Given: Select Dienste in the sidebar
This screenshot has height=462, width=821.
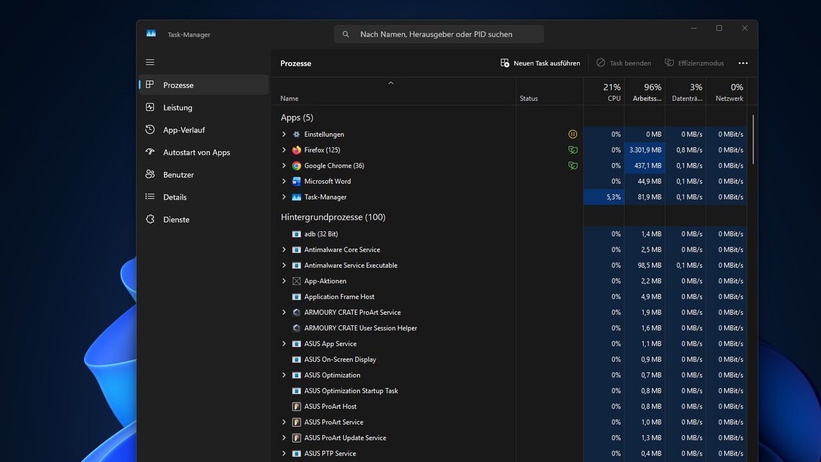Looking at the screenshot, I should click(176, 219).
